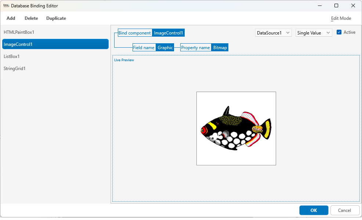This screenshot has width=362, height=220.
Task: Dismiss changes with the Cancel button
Action: tap(345, 210)
